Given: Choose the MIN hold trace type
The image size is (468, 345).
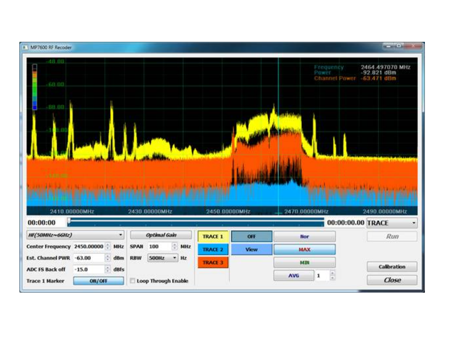Looking at the screenshot, I should pos(304,263).
